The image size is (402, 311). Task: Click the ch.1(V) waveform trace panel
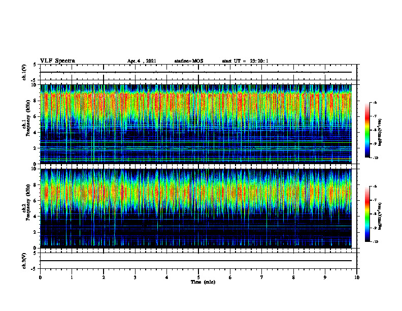click(198, 72)
